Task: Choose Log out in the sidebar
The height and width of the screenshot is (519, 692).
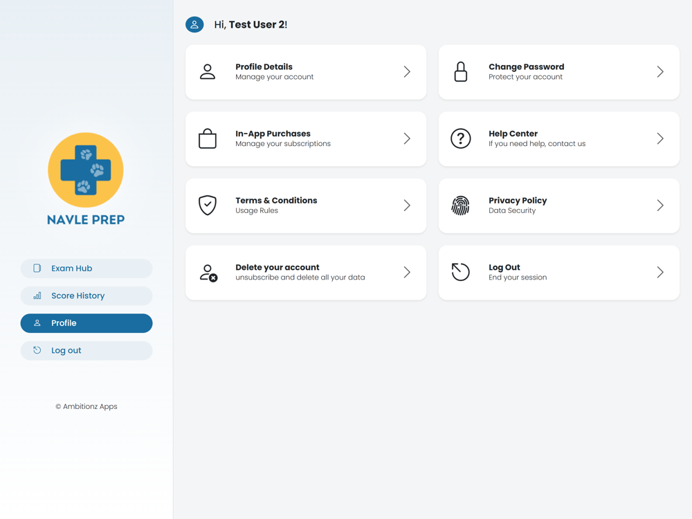Action: tap(86, 350)
